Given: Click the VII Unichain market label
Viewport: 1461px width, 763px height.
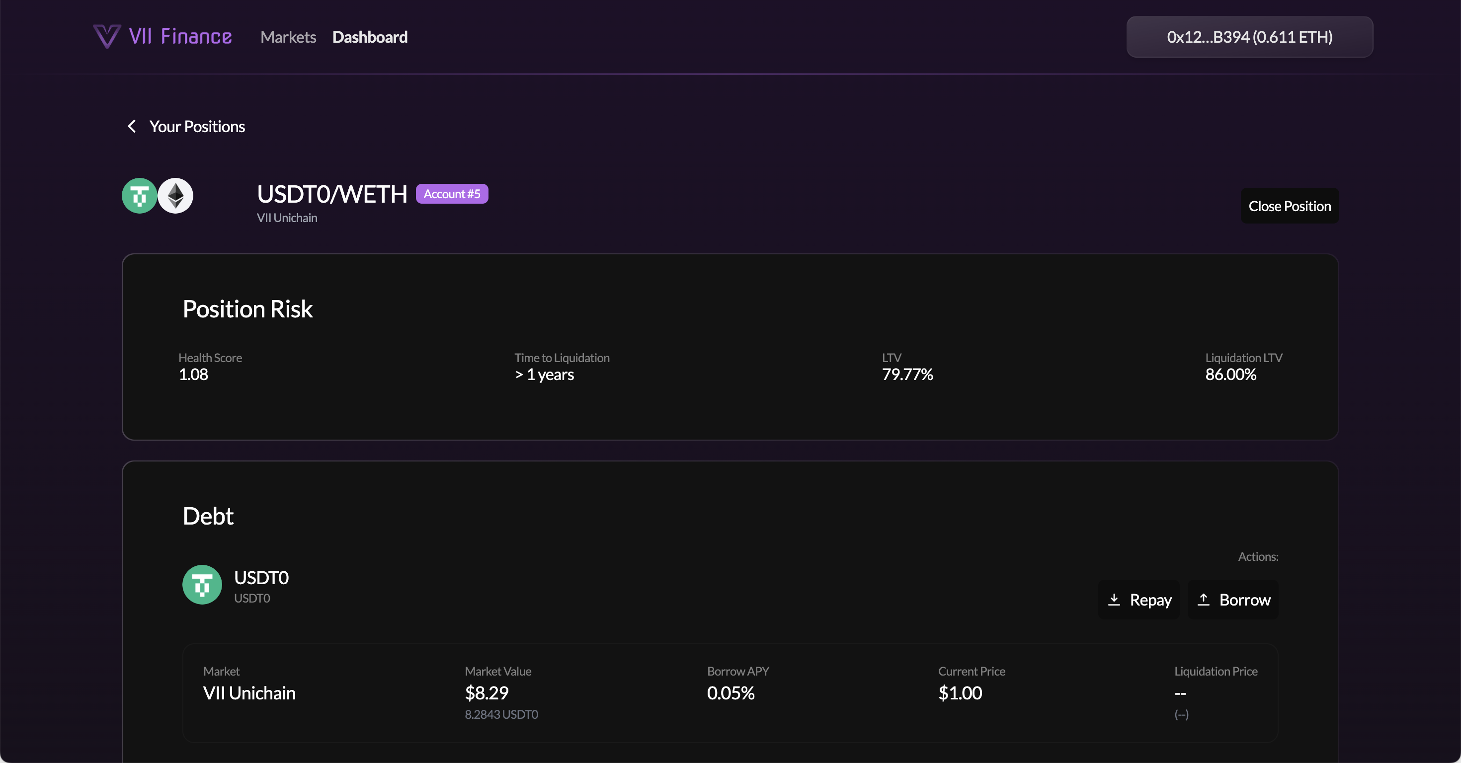Looking at the screenshot, I should click(x=250, y=692).
